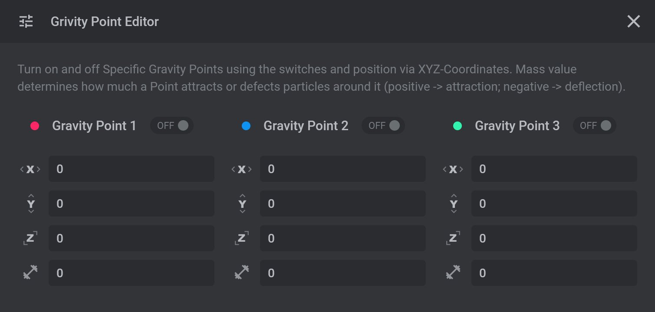Screen dimensions: 655x312
Task: Click Gravity Point 1 mass dumbbell icon
Action: coord(30,273)
